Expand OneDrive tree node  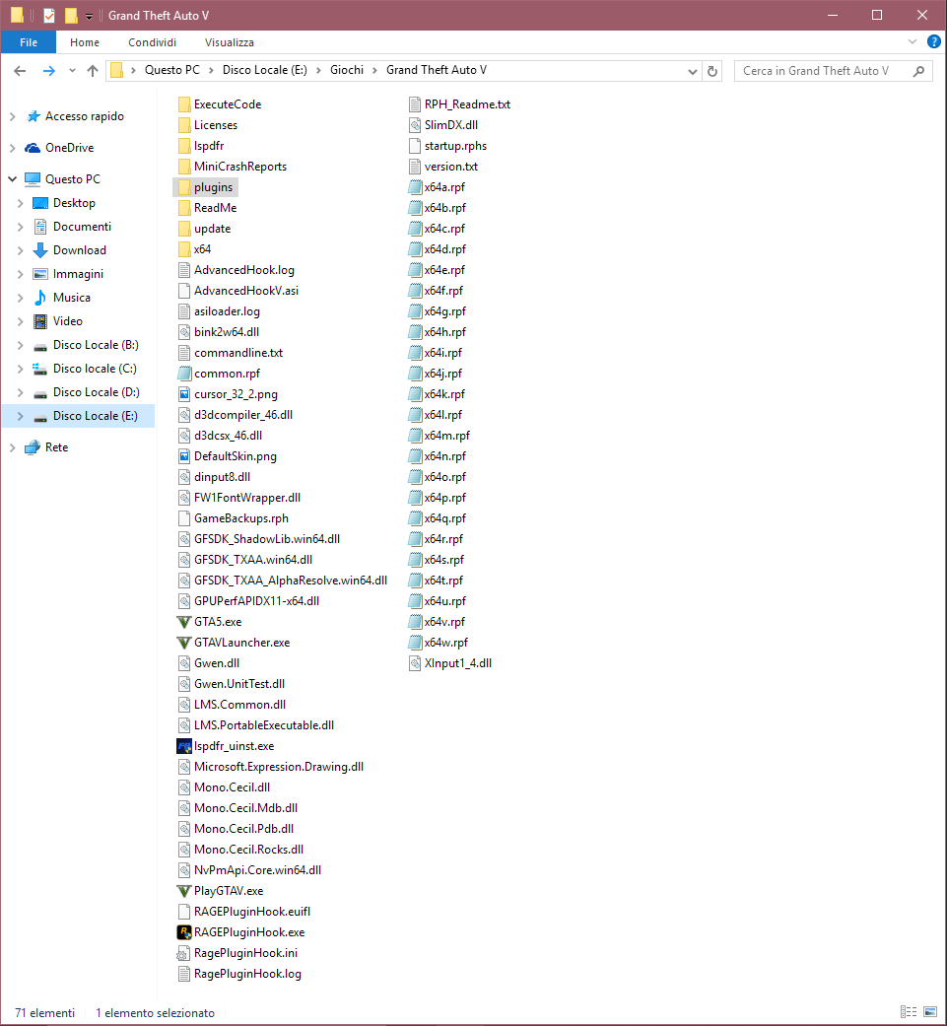13,148
